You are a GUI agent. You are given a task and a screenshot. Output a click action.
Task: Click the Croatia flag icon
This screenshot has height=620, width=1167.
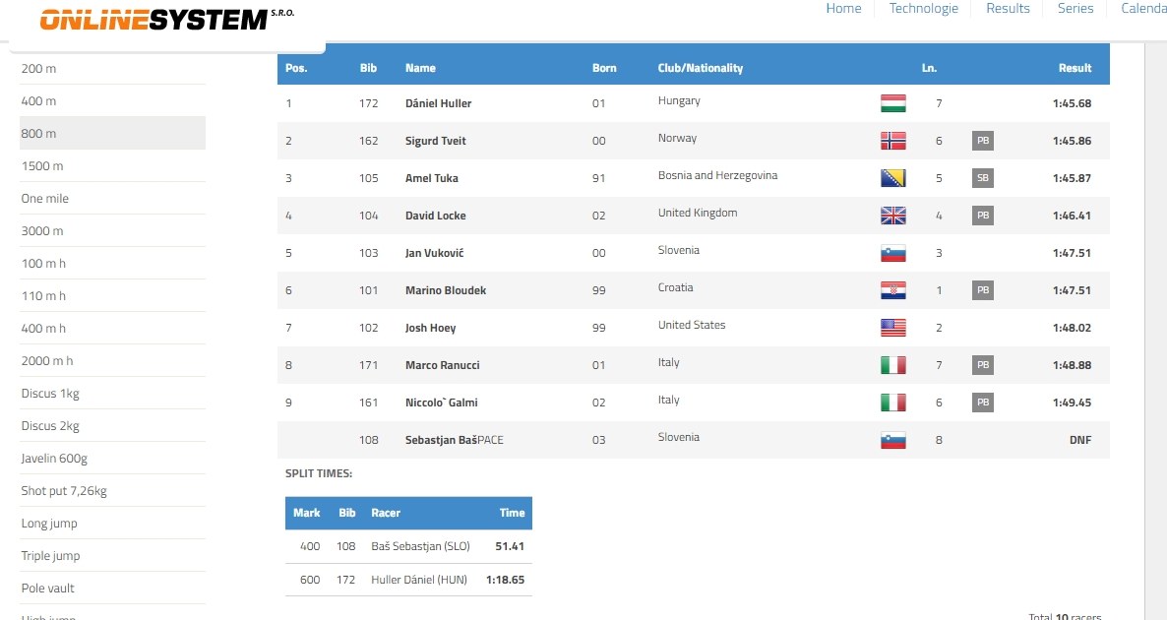tap(892, 290)
